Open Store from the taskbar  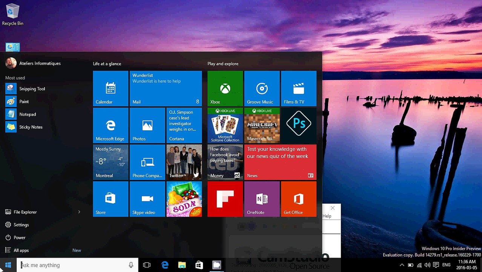199,265
